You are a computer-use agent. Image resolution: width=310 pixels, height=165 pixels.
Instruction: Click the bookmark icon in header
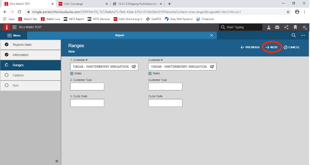click(295, 27)
